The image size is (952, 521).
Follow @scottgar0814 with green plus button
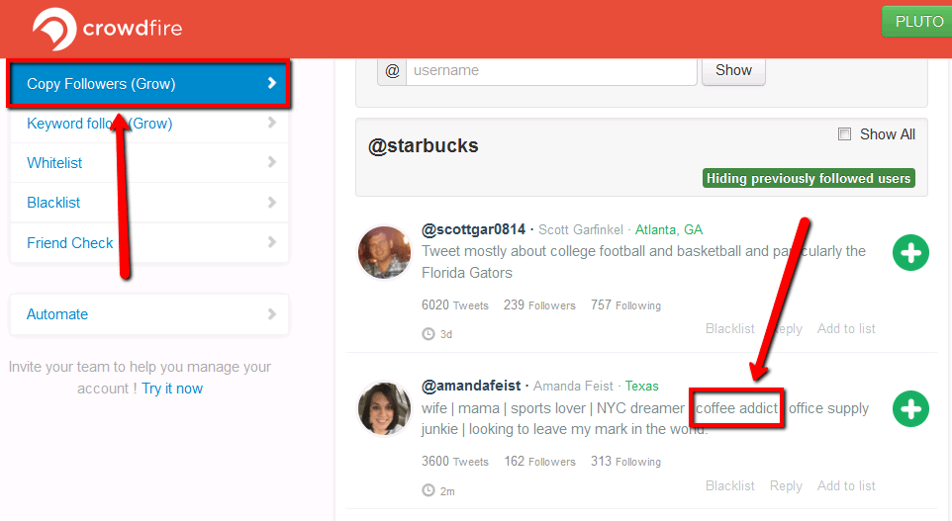[x=910, y=252]
